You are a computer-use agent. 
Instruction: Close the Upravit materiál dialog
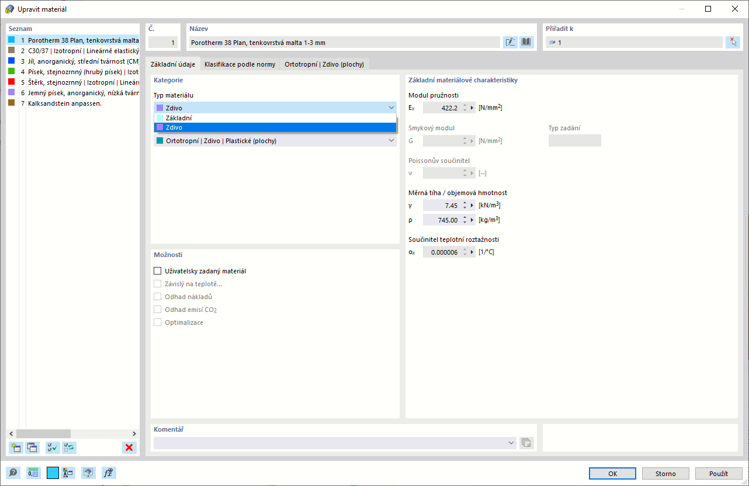(735, 9)
